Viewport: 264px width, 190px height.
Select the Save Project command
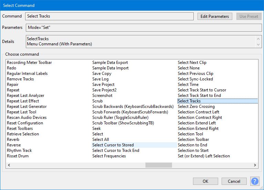pyautogui.click(x=103, y=85)
